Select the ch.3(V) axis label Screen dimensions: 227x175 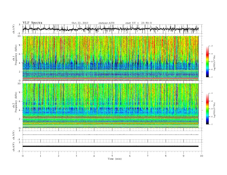pyautogui.click(x=14, y=135)
